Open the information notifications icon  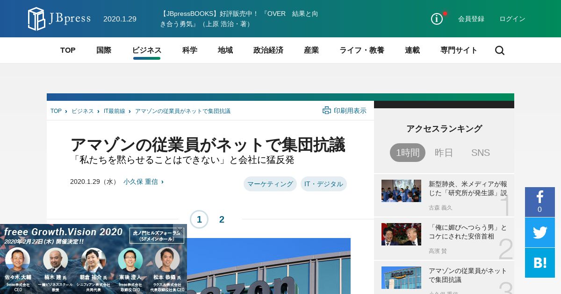(437, 19)
